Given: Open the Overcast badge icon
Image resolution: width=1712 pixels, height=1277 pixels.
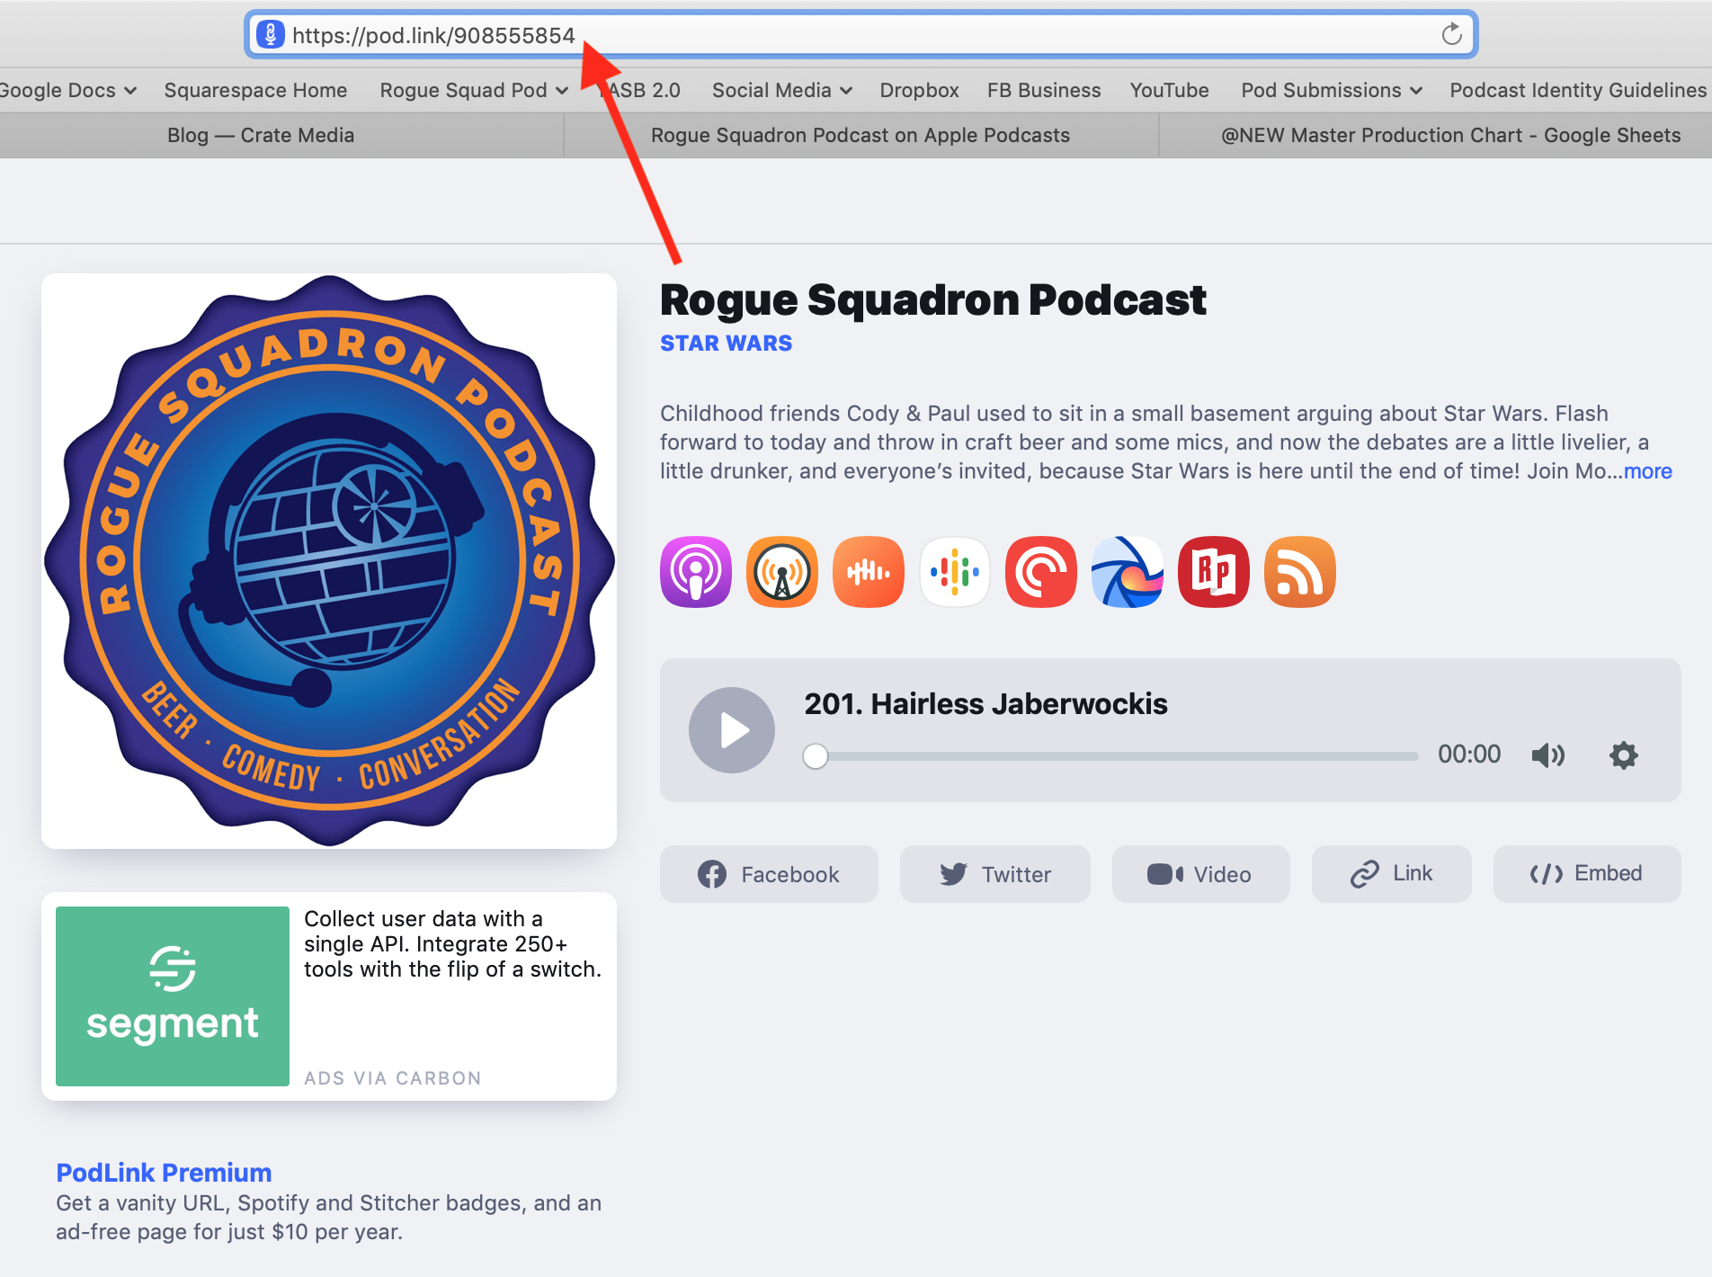Looking at the screenshot, I should [781, 572].
